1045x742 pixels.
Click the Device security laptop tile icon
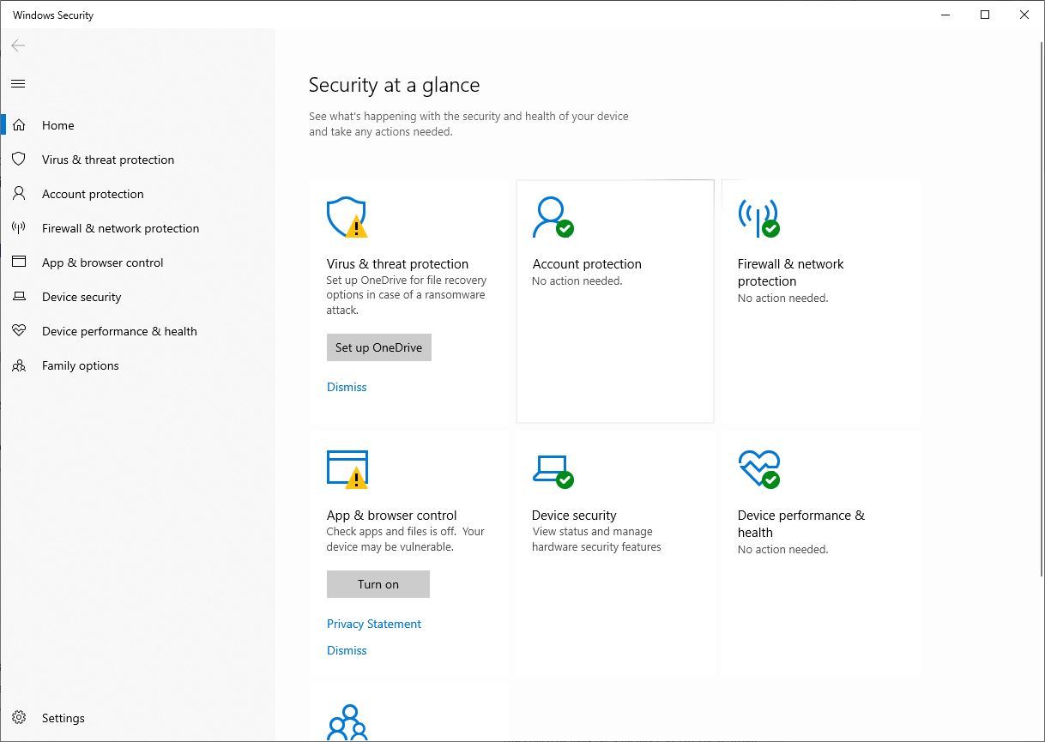click(552, 468)
